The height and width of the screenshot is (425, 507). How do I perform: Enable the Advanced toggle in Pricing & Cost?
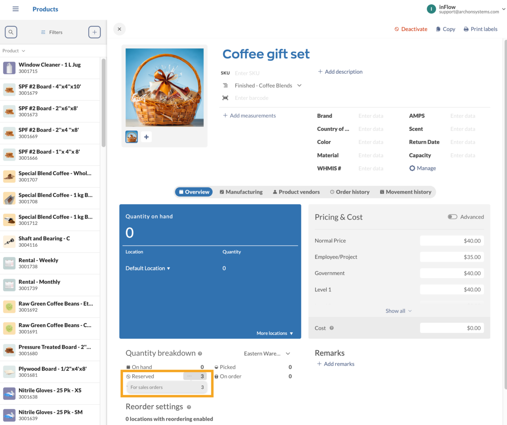pos(452,217)
